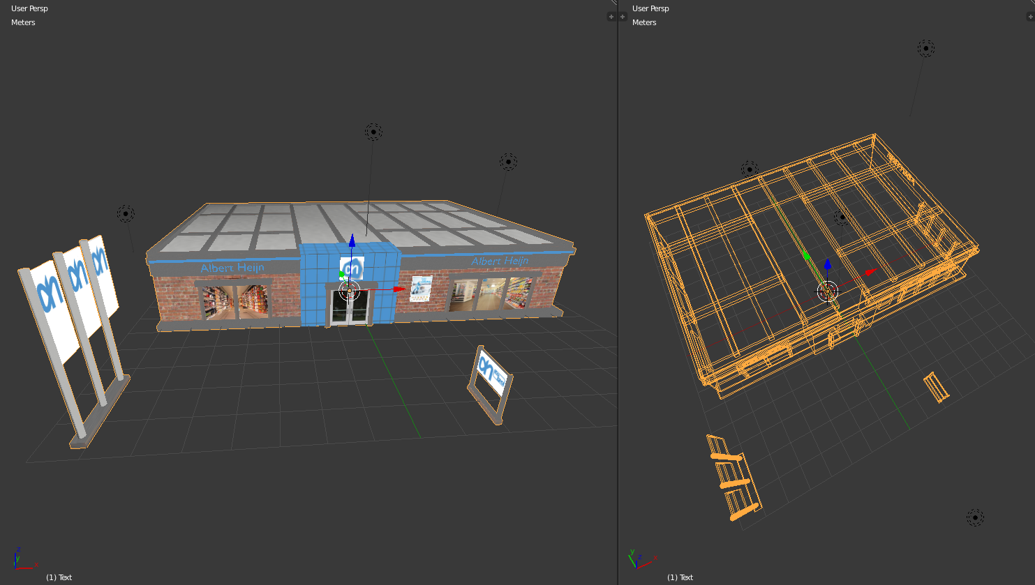Select the red X-axis arrow in wireframe viewport
The height and width of the screenshot is (585, 1035).
(x=870, y=273)
